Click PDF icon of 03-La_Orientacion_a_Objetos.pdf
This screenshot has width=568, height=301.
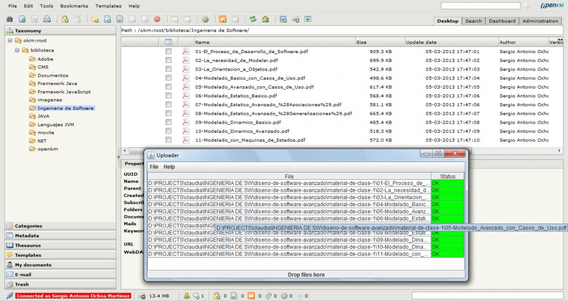185,69
